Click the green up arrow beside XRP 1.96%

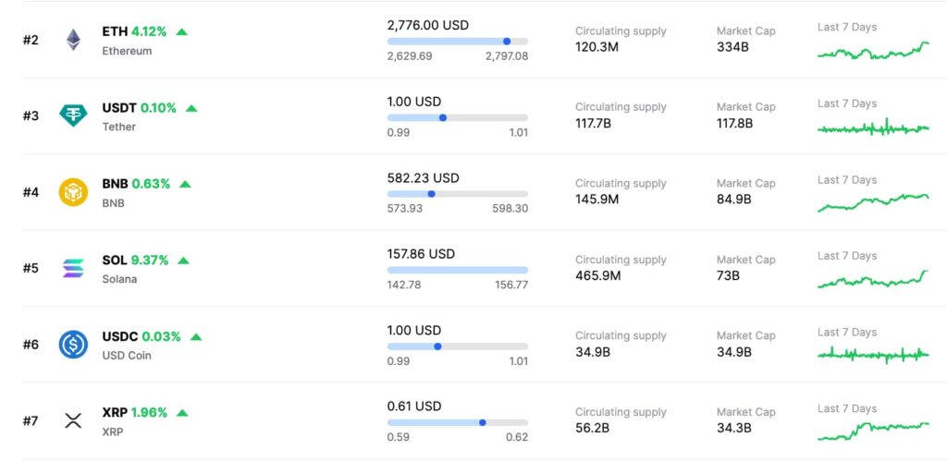[182, 413]
